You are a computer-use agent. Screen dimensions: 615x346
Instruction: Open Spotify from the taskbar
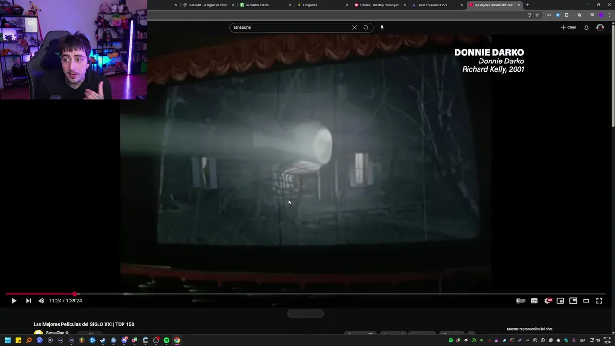[166, 340]
